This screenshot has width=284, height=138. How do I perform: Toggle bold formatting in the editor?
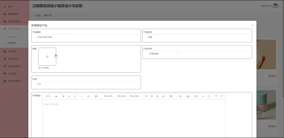(x=64, y=96)
